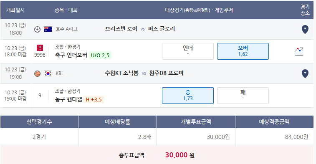Click the Australian flag icon

(x=48, y=29)
